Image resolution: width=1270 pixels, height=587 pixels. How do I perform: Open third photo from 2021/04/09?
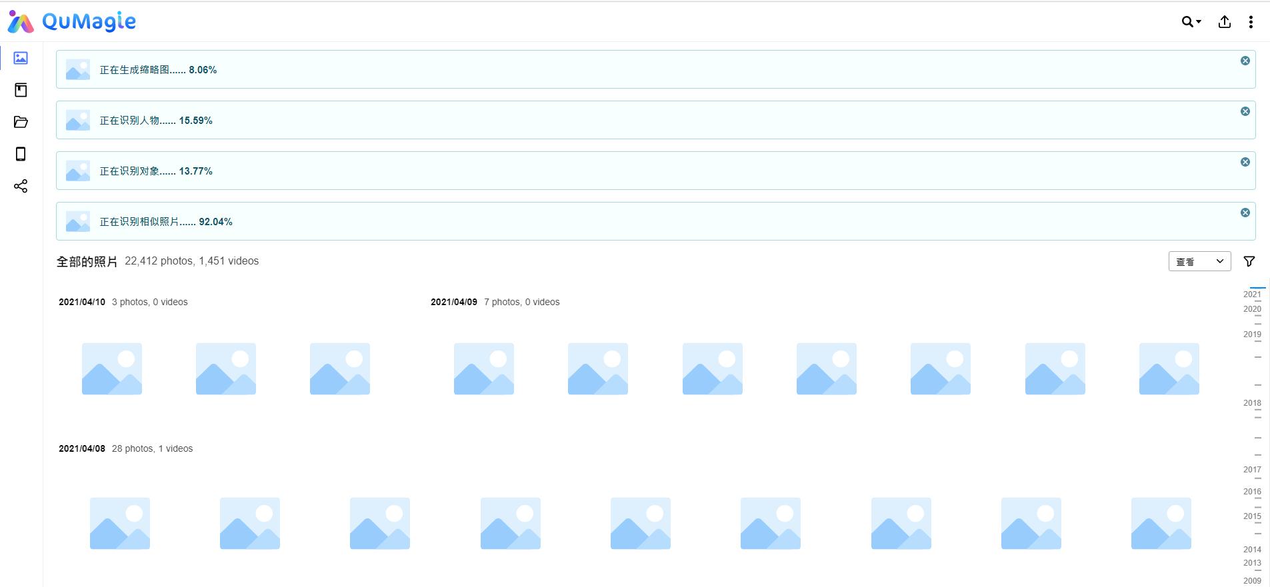[713, 368]
